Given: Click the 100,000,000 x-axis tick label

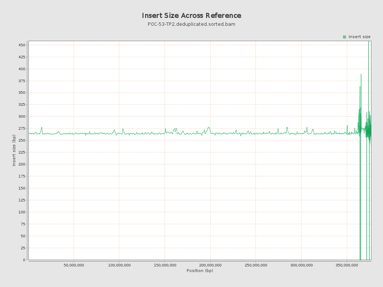Looking at the screenshot, I should pos(119,265).
